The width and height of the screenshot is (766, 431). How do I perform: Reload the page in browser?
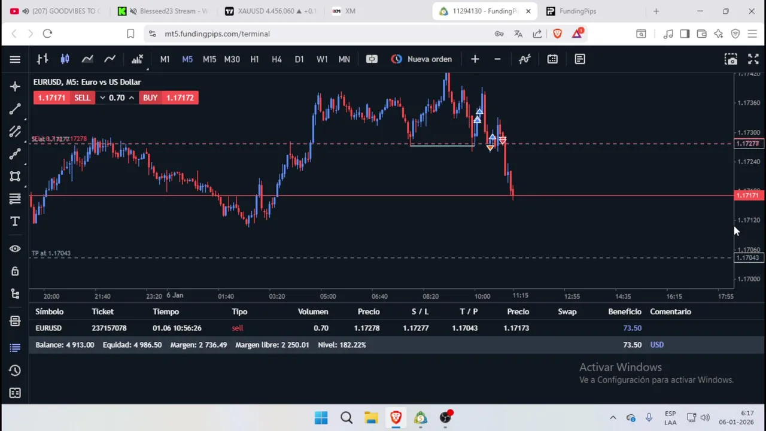click(x=47, y=34)
